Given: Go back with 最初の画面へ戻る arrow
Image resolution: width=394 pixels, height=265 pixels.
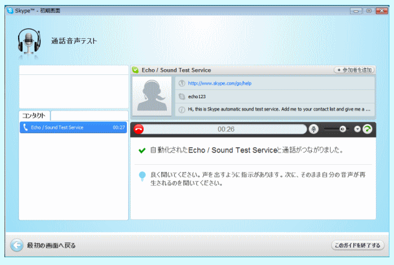Looking at the screenshot, I should pos(17,245).
